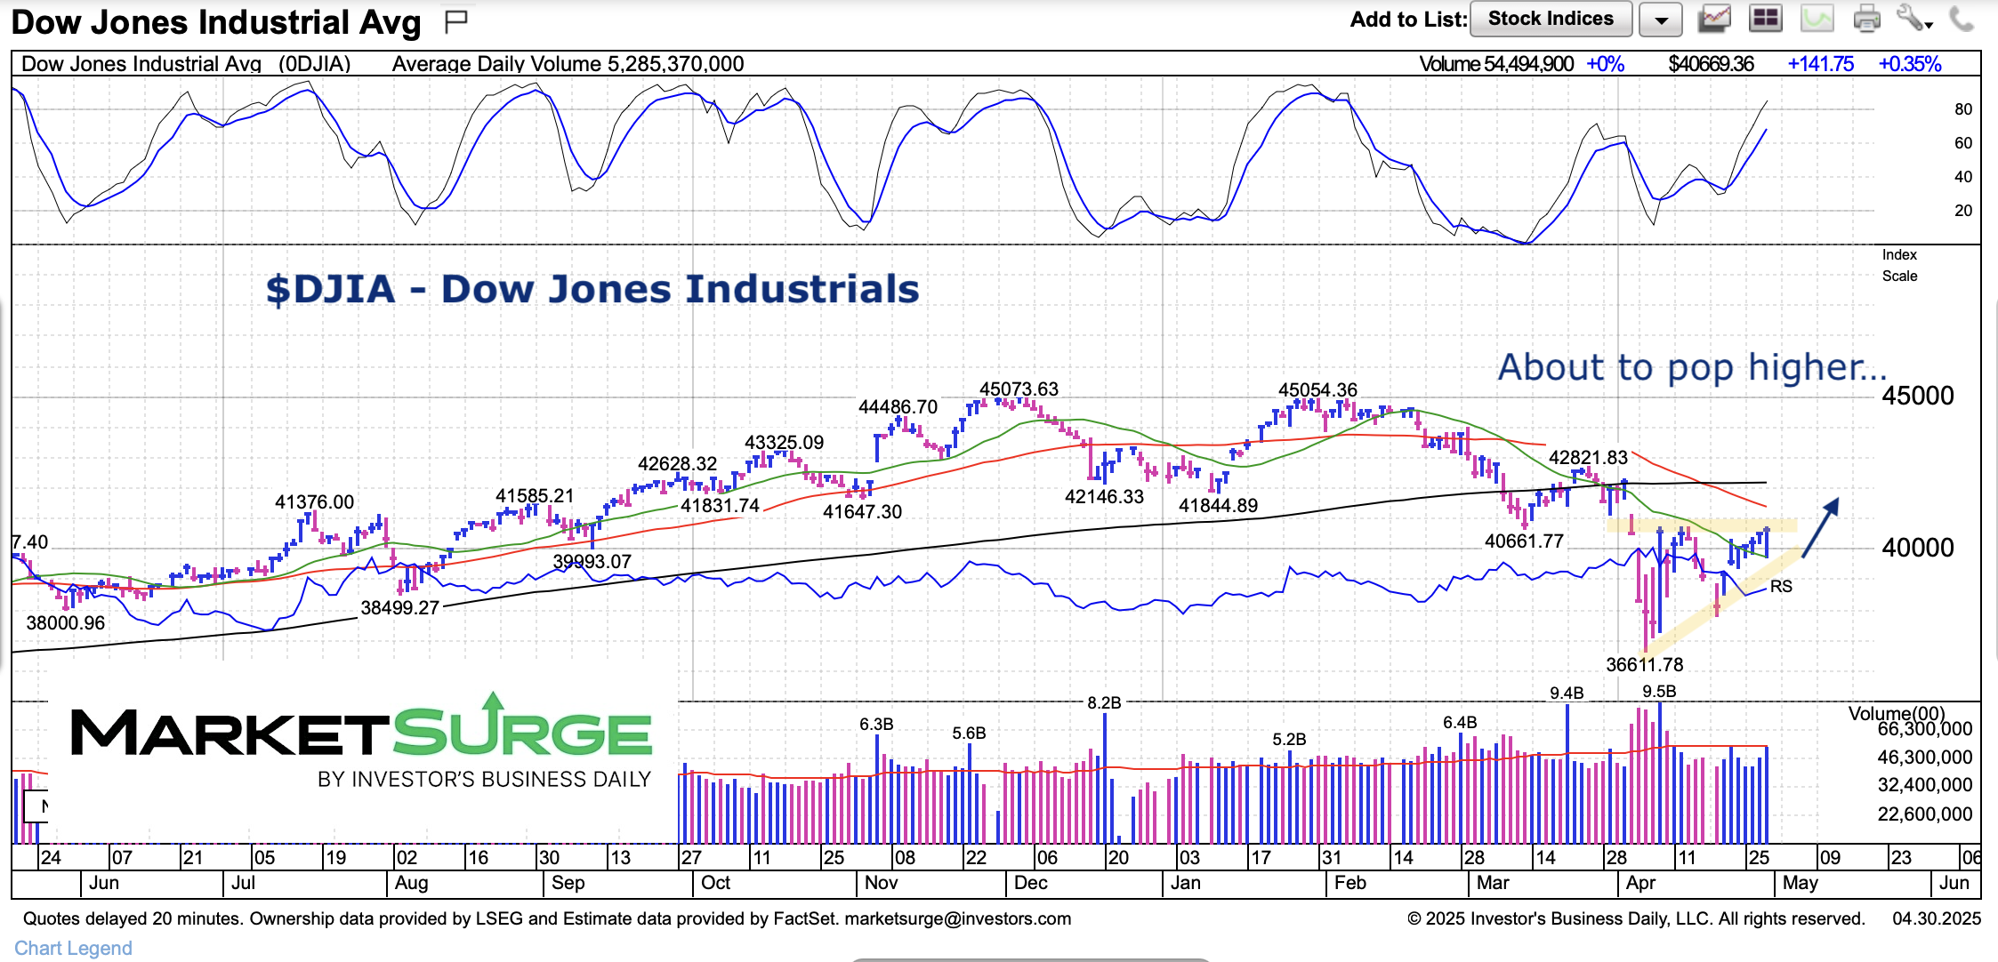Click the $40669.36 price quote text
This screenshot has height=962, width=1998.
[1711, 63]
